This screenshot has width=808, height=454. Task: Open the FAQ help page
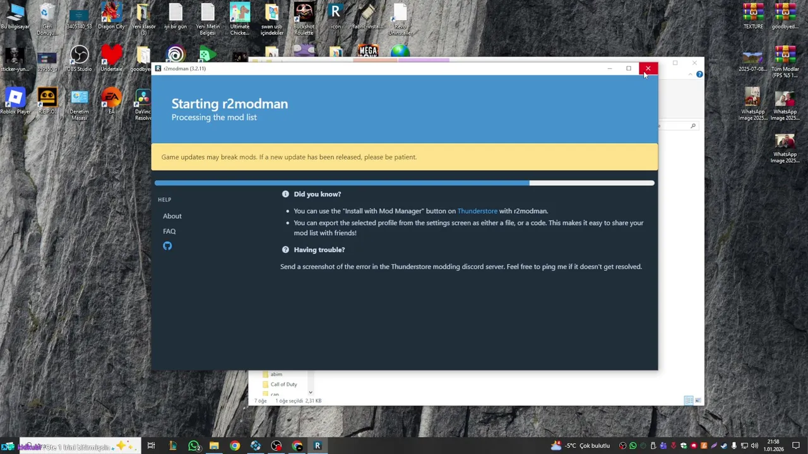tap(169, 231)
